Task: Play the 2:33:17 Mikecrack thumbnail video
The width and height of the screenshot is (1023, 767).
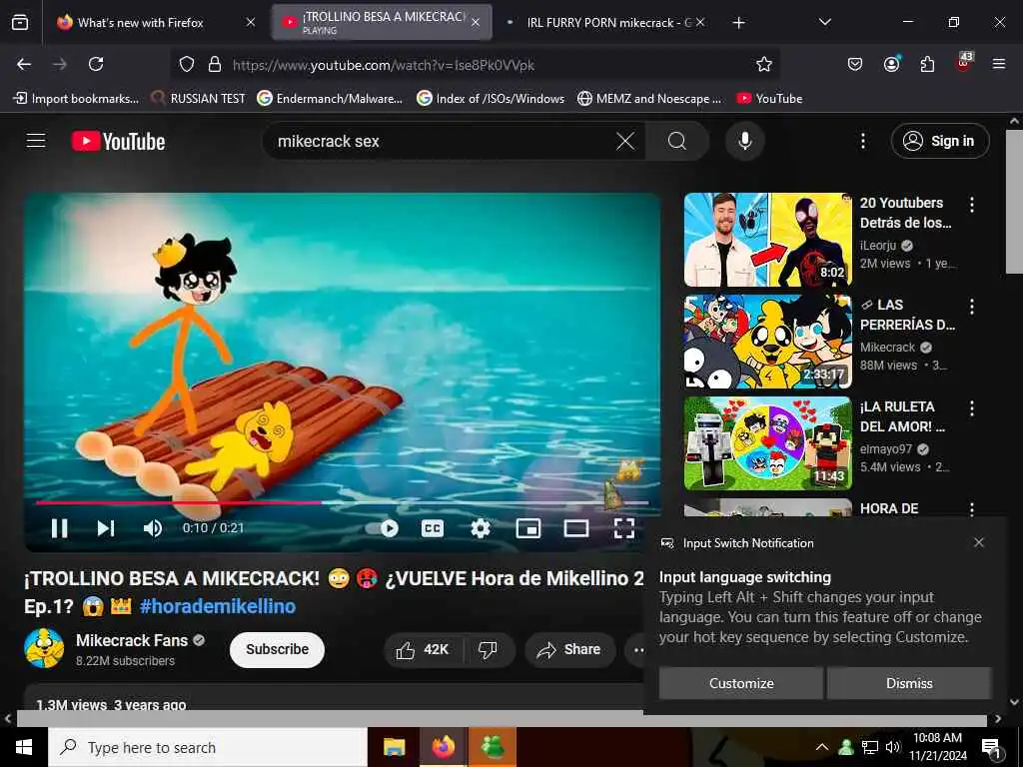Action: tap(768, 342)
